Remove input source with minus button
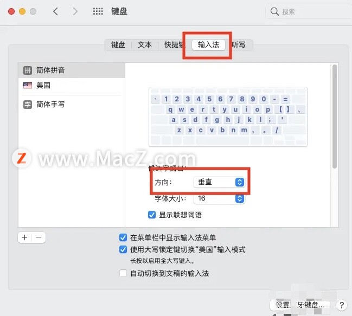352x316 pixels. 39,237
